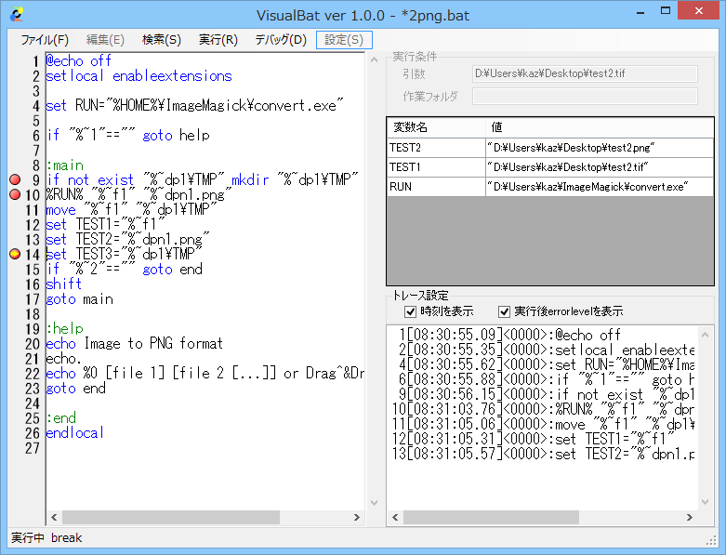Select the convert.exe value cell
The height and width of the screenshot is (555, 726).
tap(600, 187)
